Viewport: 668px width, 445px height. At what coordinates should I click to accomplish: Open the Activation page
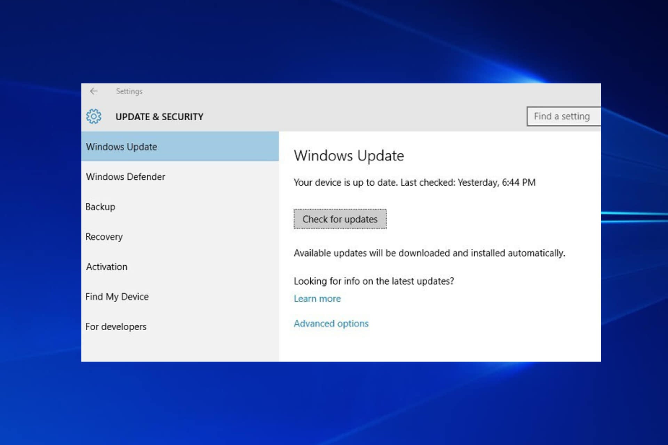(x=106, y=266)
